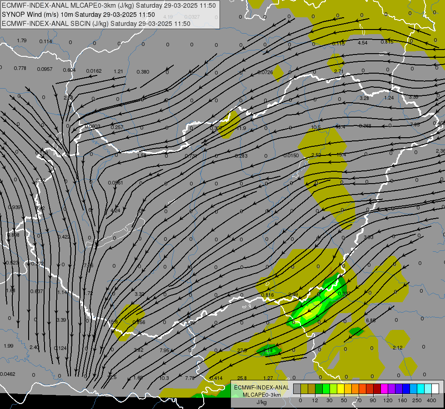Click the map value 0.637
This screenshot has width=445, height=409.
click(x=37, y=291)
